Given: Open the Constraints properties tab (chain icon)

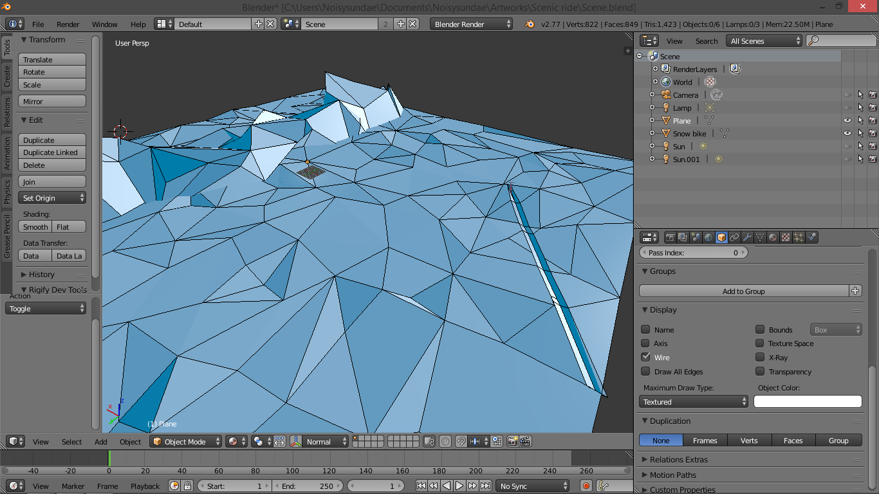Looking at the screenshot, I should coord(734,237).
